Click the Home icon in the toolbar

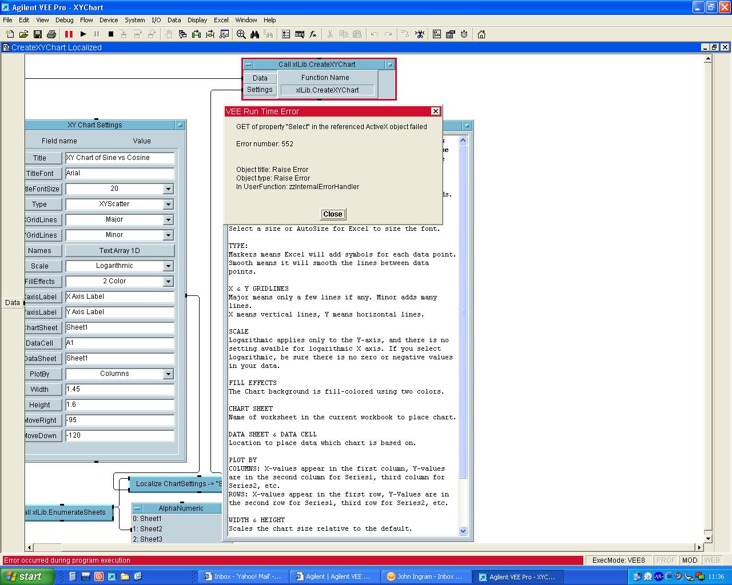pos(482,34)
